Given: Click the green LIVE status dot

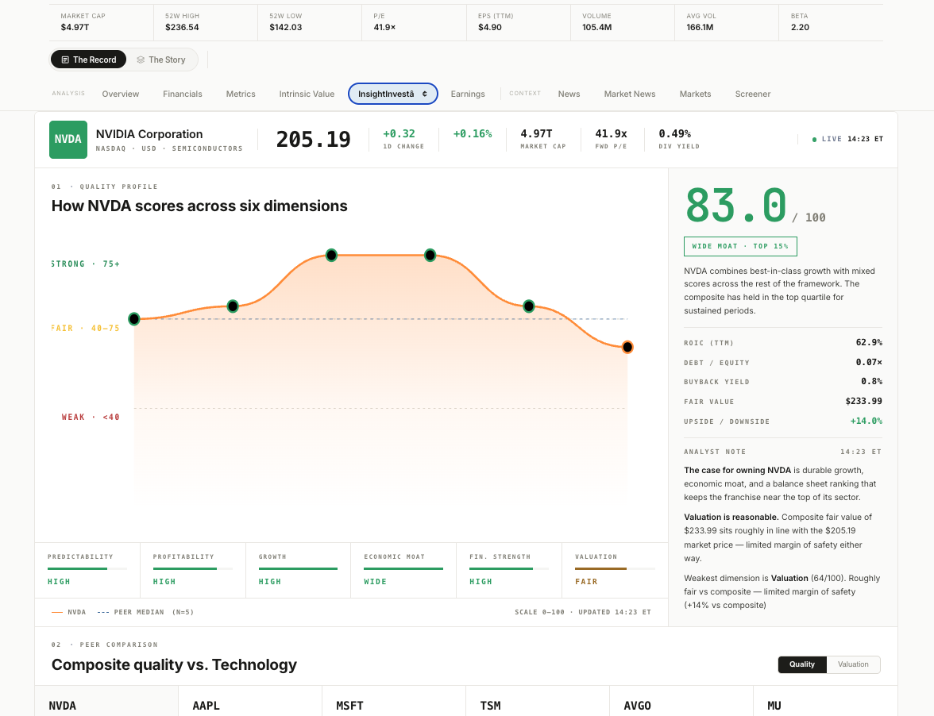Looking at the screenshot, I should tap(814, 139).
